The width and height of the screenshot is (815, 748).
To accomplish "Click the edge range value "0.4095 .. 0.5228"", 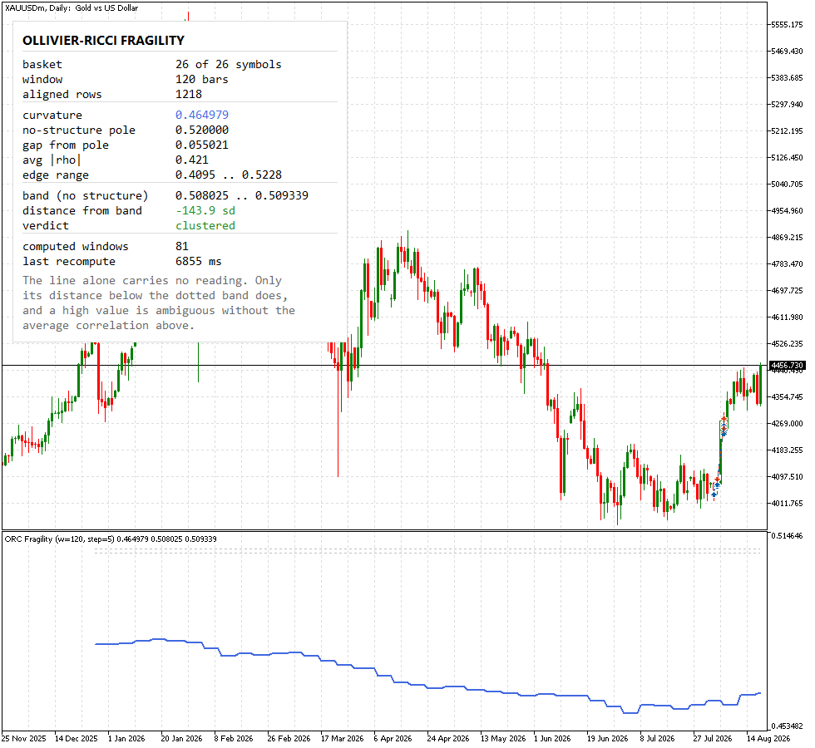I will (229, 175).
